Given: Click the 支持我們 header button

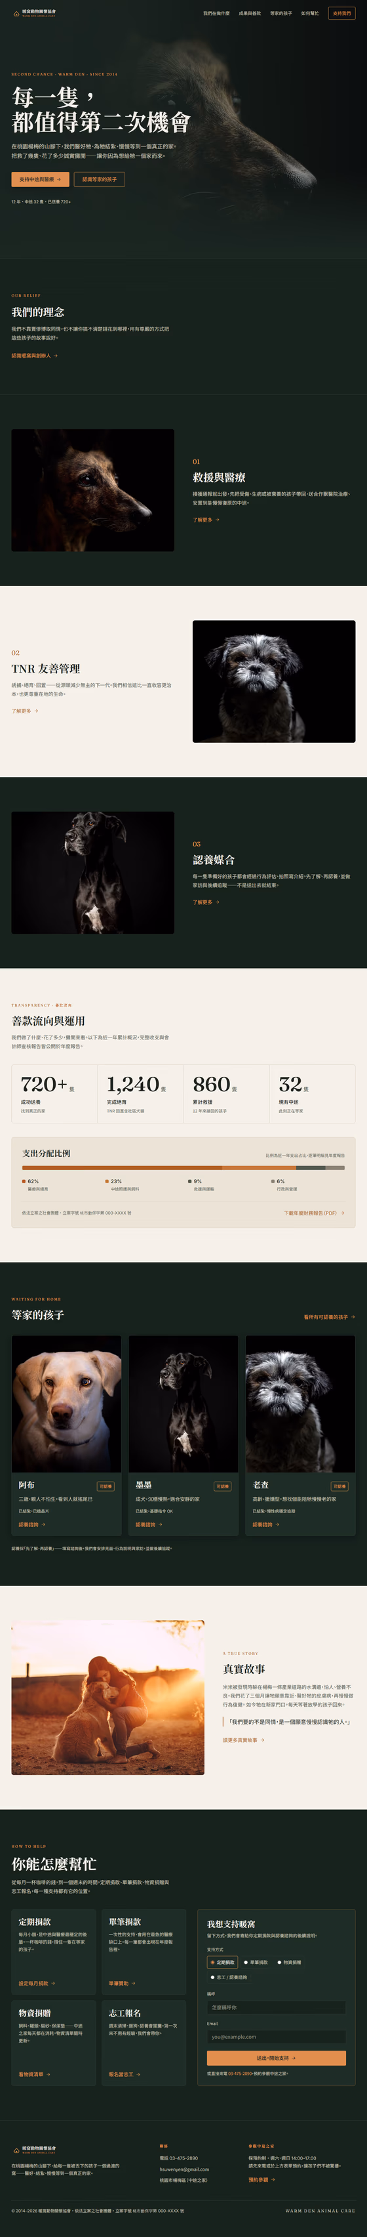Looking at the screenshot, I should coord(342,14).
